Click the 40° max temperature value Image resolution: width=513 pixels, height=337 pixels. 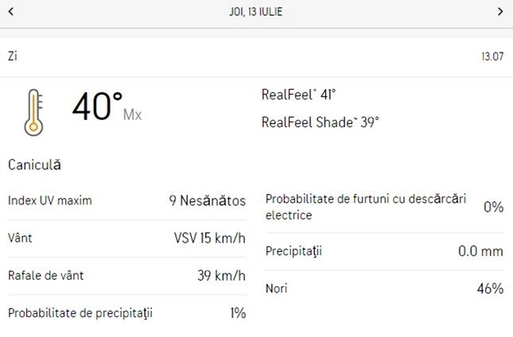coord(97,107)
